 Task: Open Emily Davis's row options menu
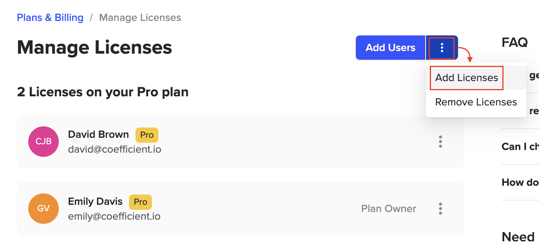click(x=441, y=209)
